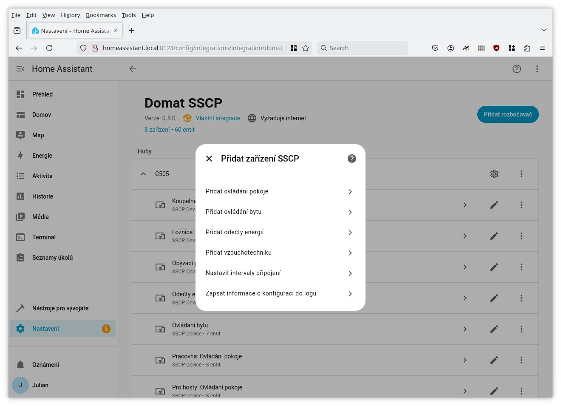Select Přidat odečty energií option
The image size is (561, 406).
coord(280,232)
